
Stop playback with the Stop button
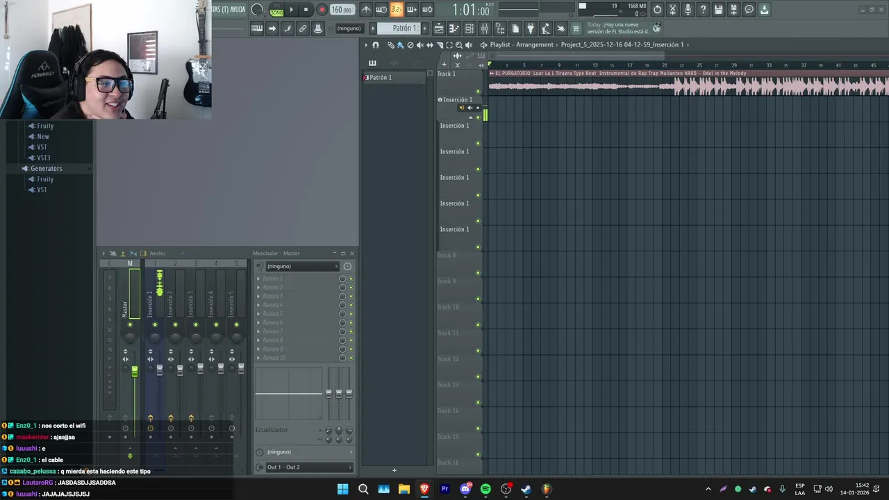306,10
